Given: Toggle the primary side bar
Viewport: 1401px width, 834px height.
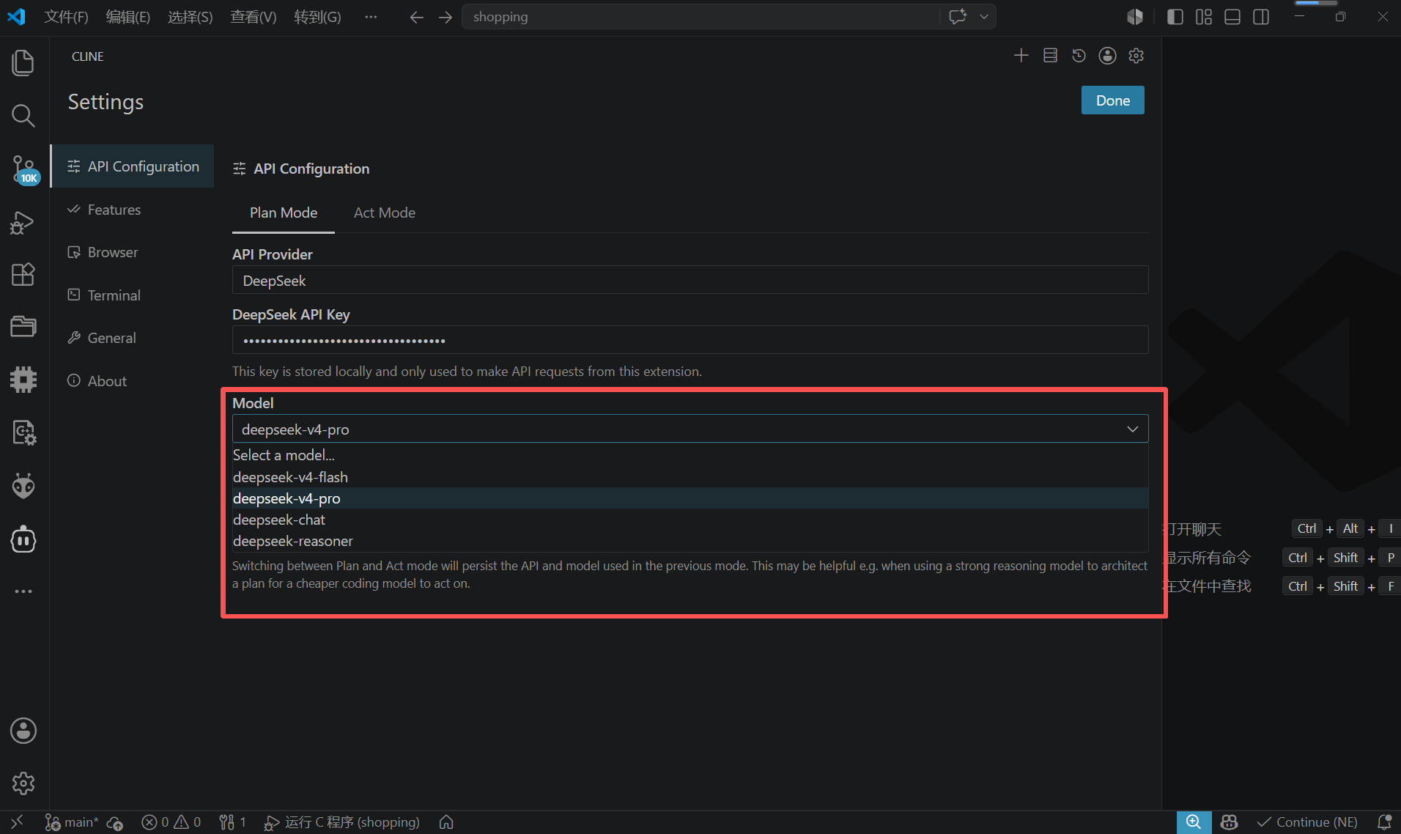Looking at the screenshot, I should click(1175, 17).
